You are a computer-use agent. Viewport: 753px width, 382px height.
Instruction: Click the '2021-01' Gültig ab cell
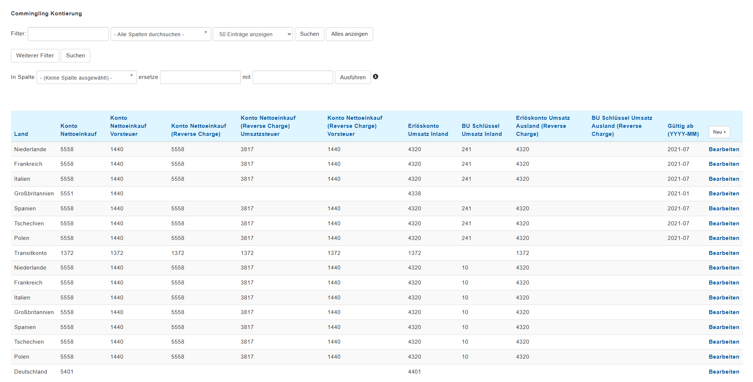(678, 194)
